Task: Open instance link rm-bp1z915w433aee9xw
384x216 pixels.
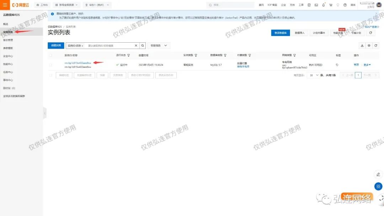Action: [x=78, y=63]
